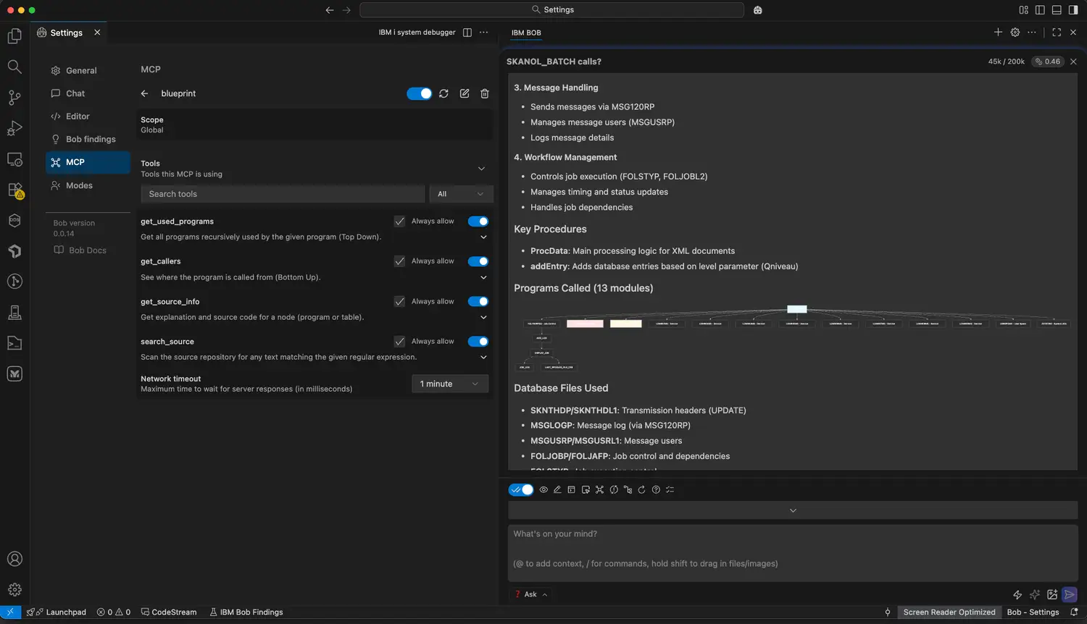
Task: Open the Source Control view
Action: 14,97
